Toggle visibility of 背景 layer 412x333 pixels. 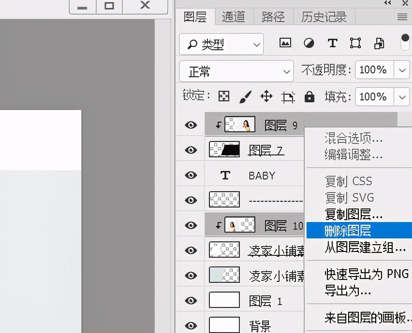point(191,325)
